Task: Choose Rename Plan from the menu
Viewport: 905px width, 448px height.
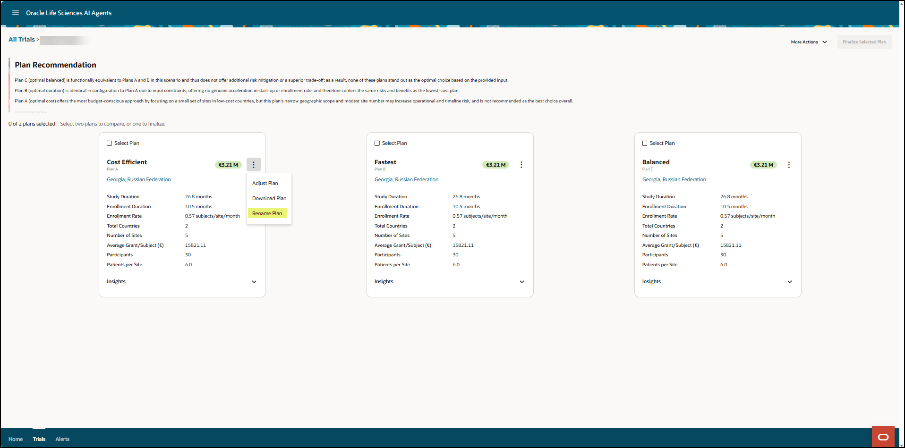Action: pyautogui.click(x=267, y=213)
